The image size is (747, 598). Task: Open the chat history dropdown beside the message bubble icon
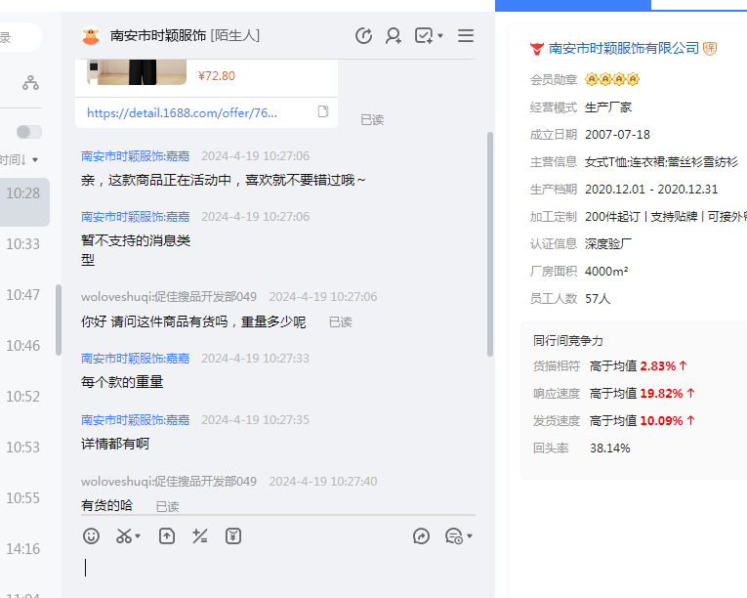pyautogui.click(x=470, y=536)
